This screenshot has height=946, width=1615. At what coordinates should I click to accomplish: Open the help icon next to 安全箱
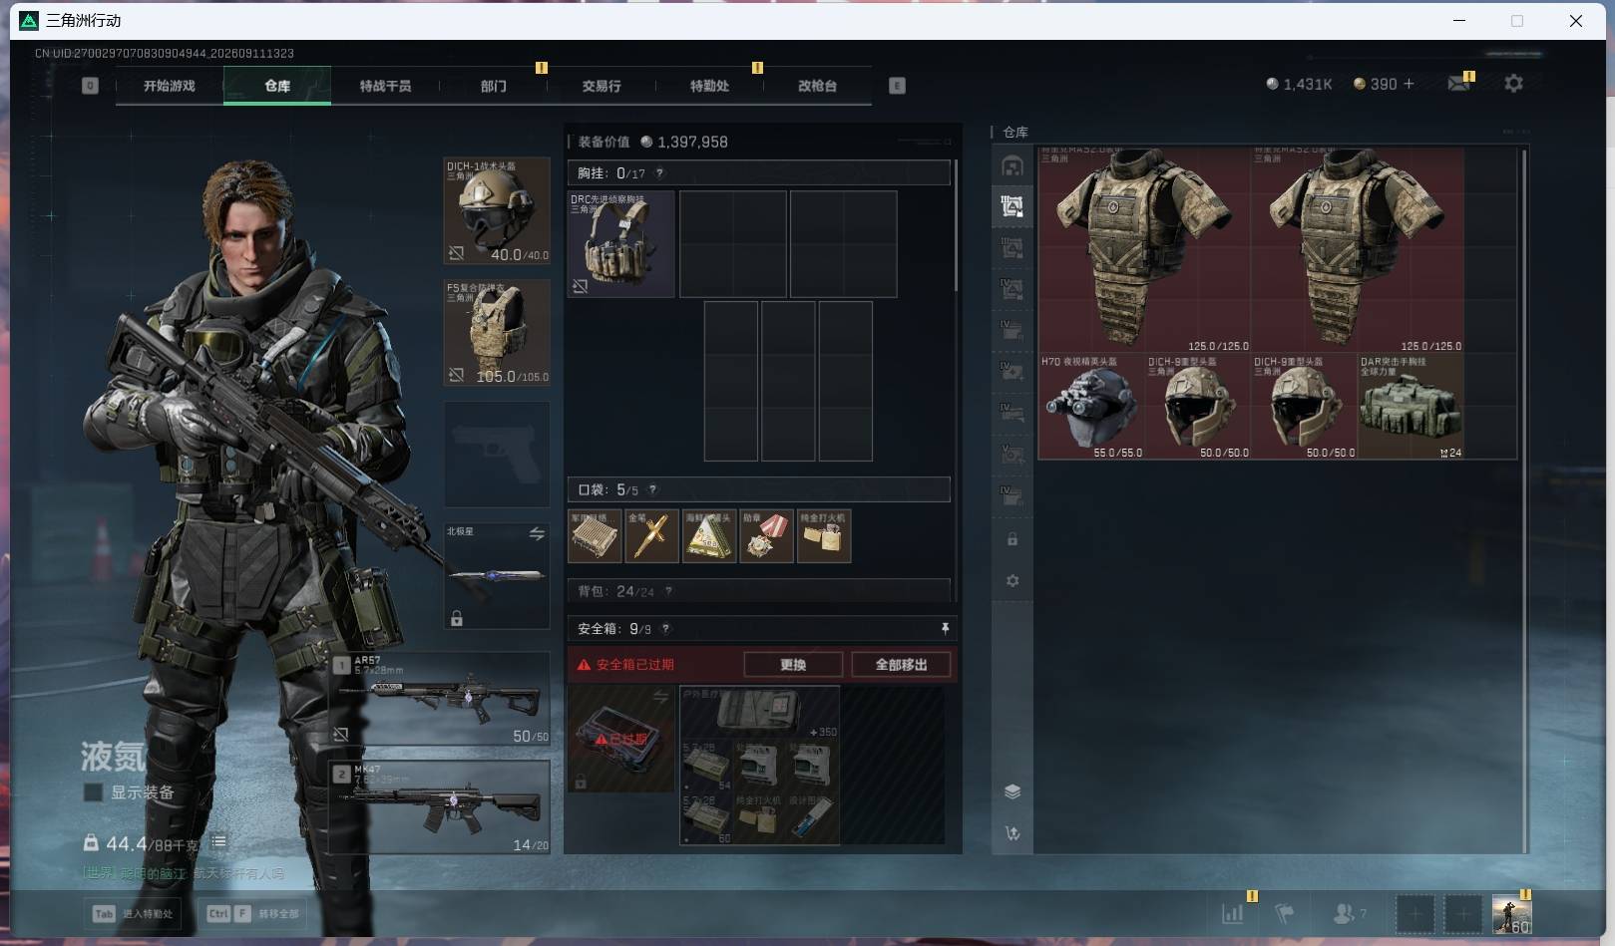click(665, 629)
